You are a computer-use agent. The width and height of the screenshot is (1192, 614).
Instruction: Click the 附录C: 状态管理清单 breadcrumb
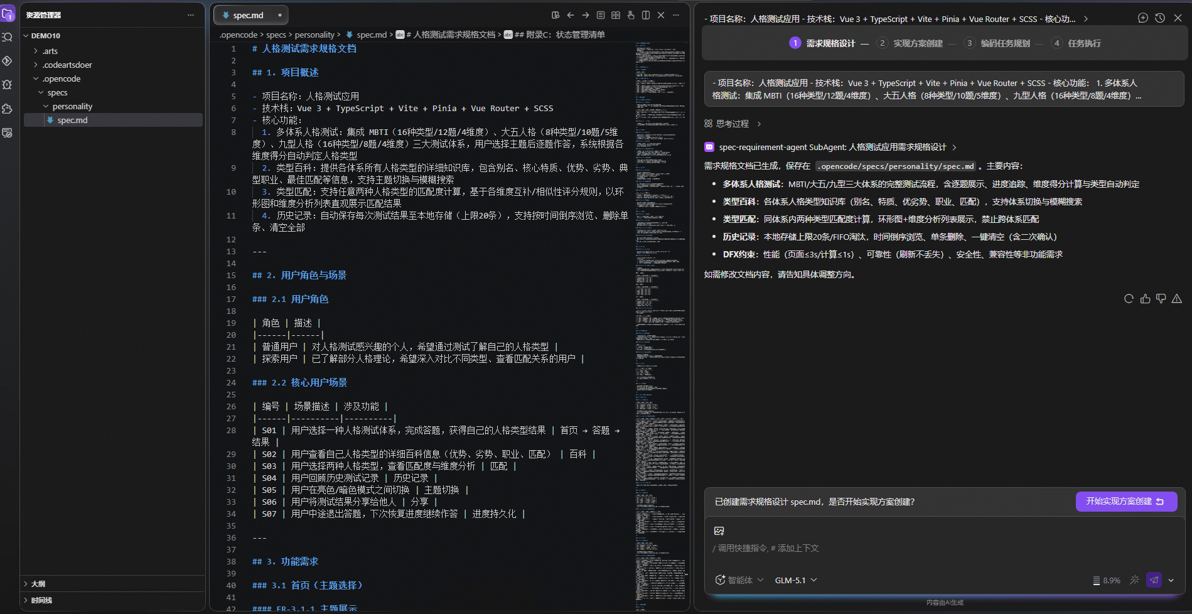554,35
